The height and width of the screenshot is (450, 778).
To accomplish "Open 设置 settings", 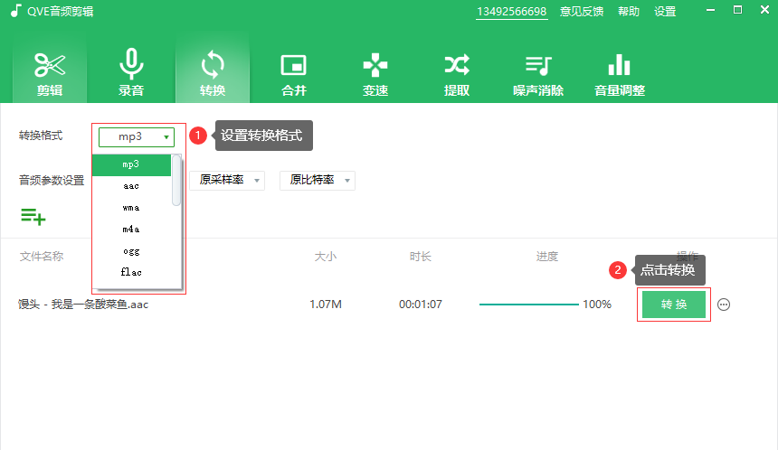I will click(665, 12).
